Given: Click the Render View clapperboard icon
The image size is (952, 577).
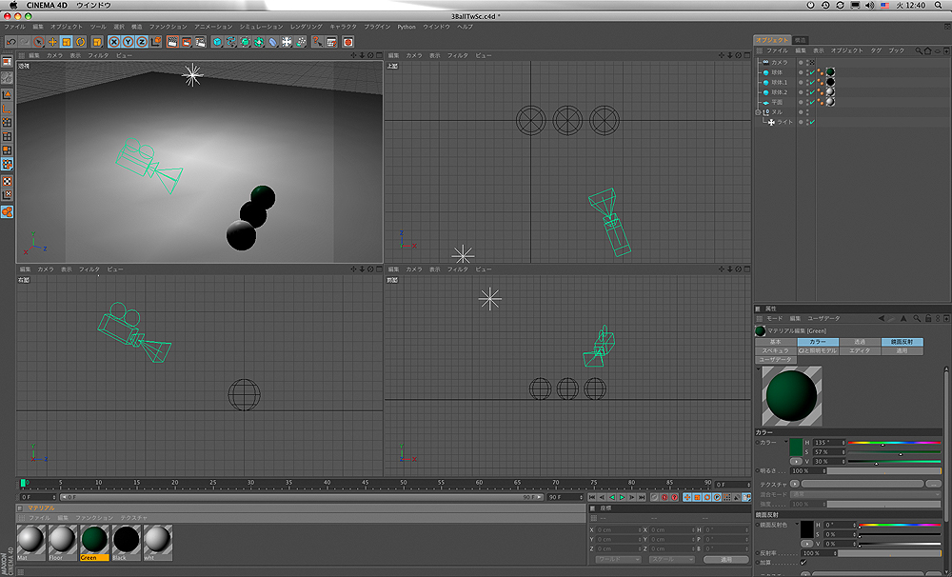Looking at the screenshot, I should pos(172,42).
